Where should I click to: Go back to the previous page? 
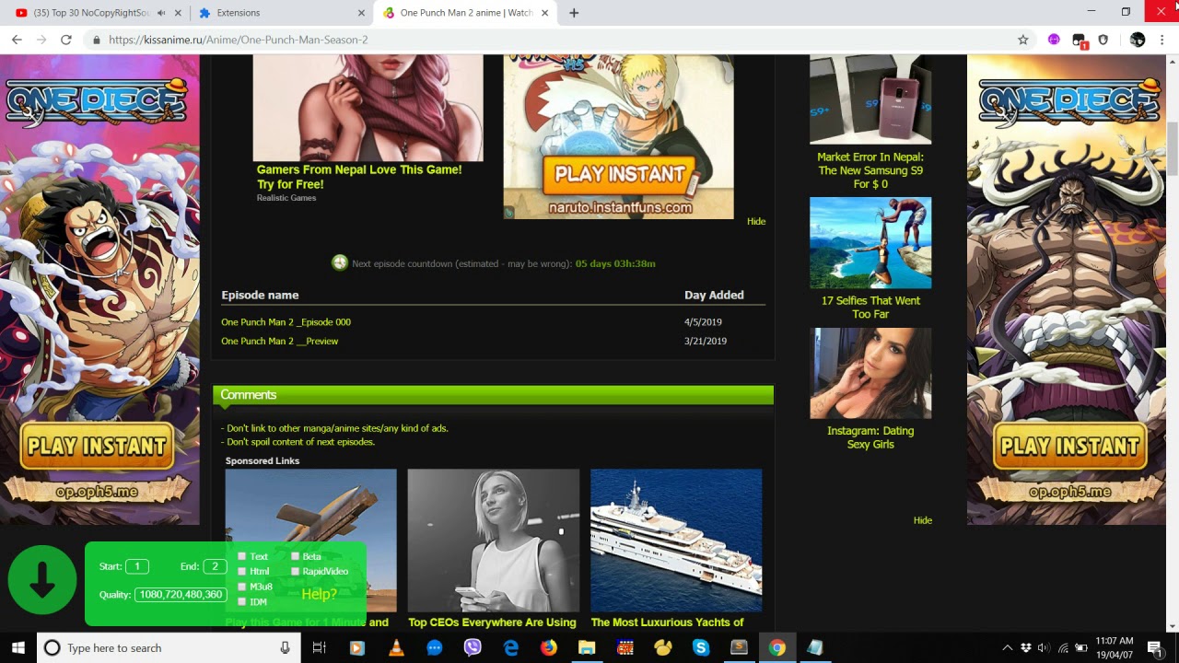[17, 40]
